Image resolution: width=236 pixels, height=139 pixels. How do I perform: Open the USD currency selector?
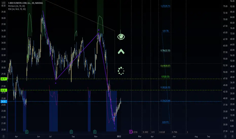(4, 3)
